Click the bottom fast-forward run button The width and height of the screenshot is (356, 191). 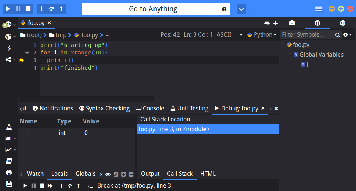(x=50, y=186)
